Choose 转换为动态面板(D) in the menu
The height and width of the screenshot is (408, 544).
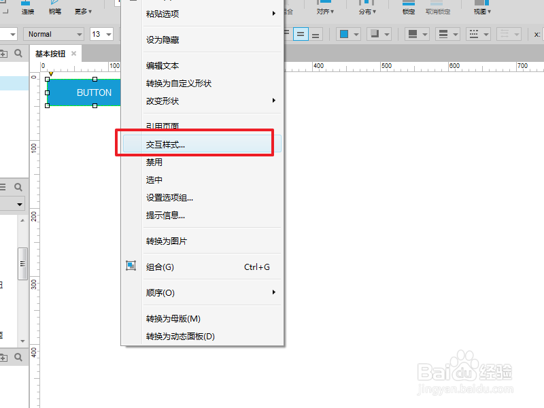(x=202, y=336)
